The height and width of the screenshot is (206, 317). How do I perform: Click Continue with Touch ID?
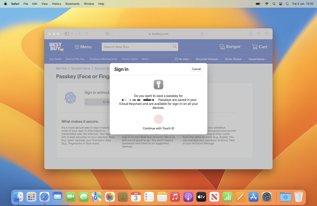tap(158, 128)
